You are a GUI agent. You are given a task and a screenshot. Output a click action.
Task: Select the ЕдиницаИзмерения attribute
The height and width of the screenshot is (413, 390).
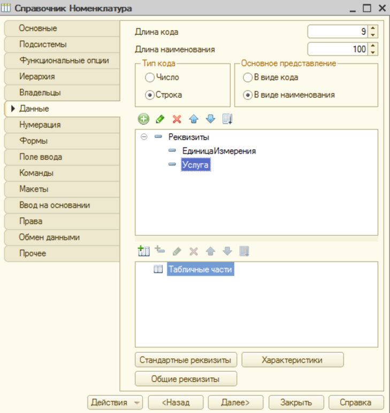click(219, 151)
